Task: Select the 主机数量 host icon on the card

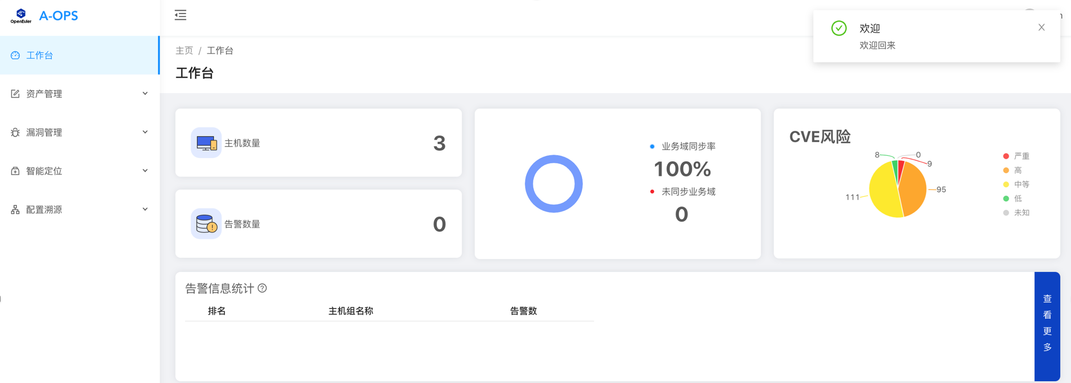Action: [206, 143]
